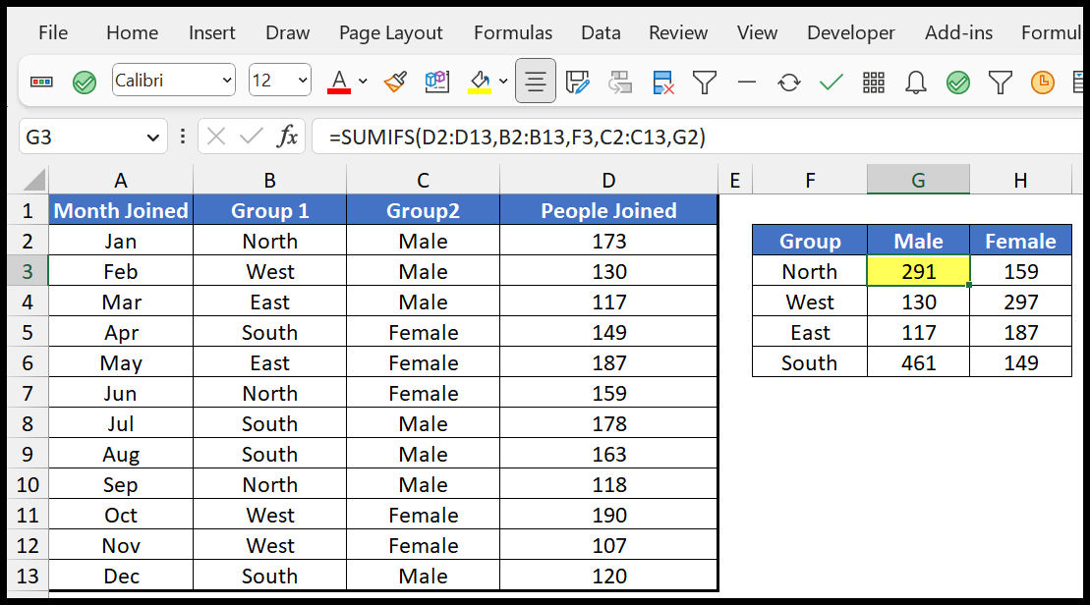The width and height of the screenshot is (1090, 605).
Task: Select the Sep month cell
Action: [x=121, y=484]
